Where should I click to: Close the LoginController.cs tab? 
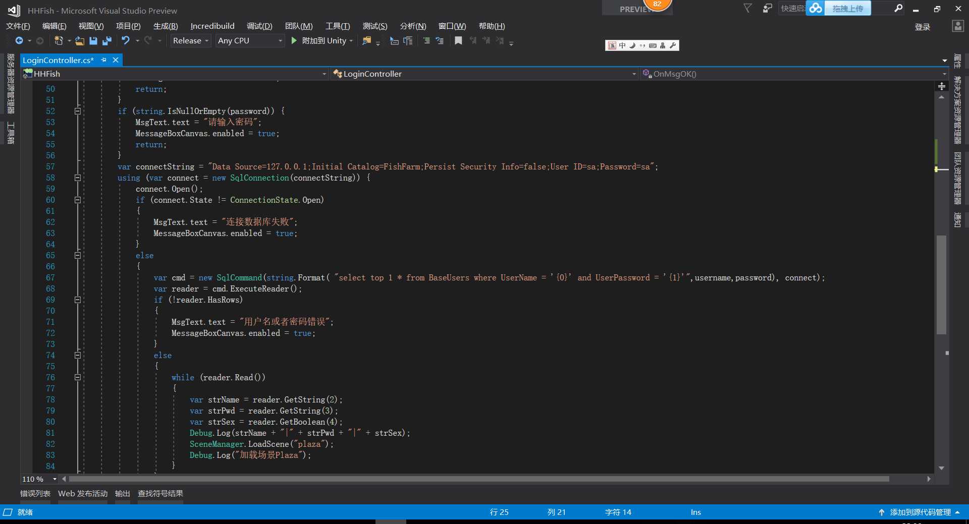coord(116,60)
